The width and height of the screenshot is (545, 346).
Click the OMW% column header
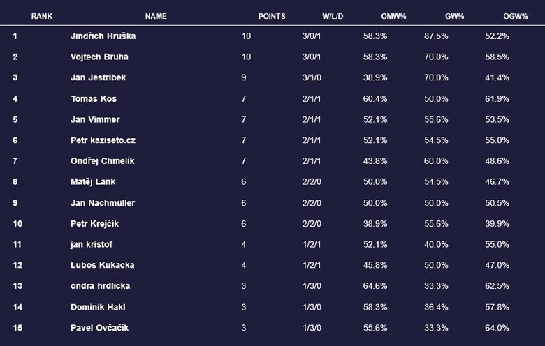tap(394, 16)
